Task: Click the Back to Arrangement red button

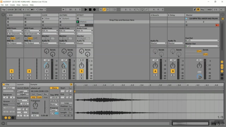Action: pos(217,25)
